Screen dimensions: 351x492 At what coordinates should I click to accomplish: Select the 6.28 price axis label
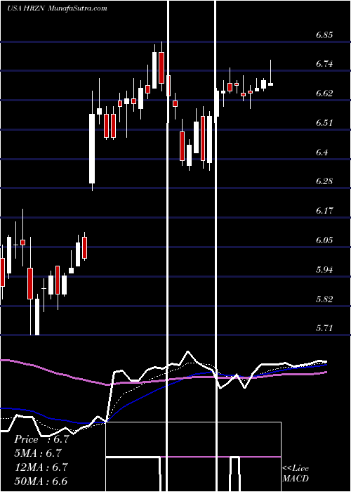tap(324, 181)
